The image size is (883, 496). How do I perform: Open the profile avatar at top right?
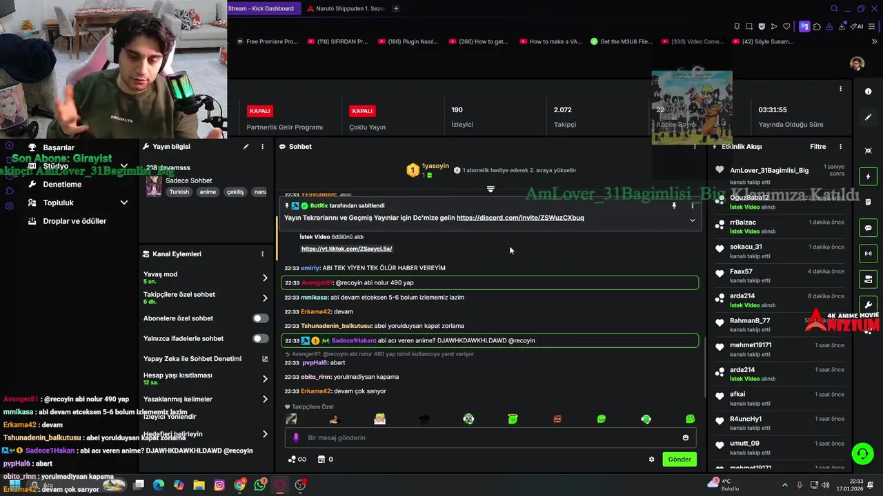tap(857, 64)
